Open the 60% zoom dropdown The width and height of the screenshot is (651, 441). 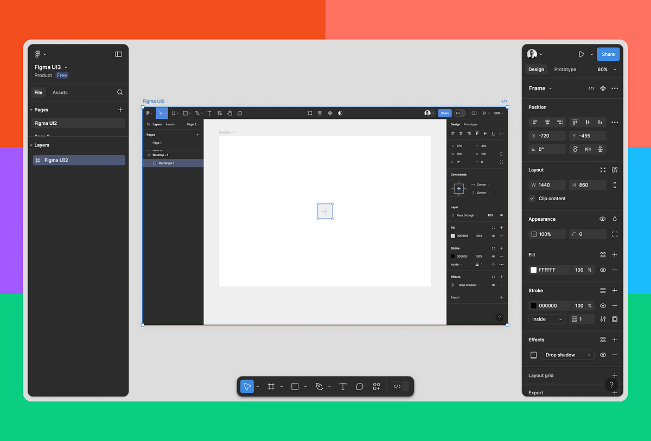coord(607,69)
